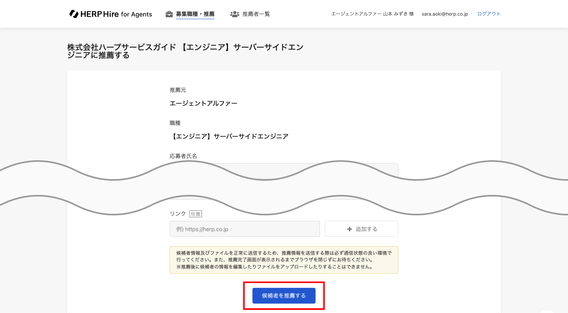Click the 任意 badge next to リンク
The width and height of the screenshot is (568, 313).
click(x=196, y=214)
